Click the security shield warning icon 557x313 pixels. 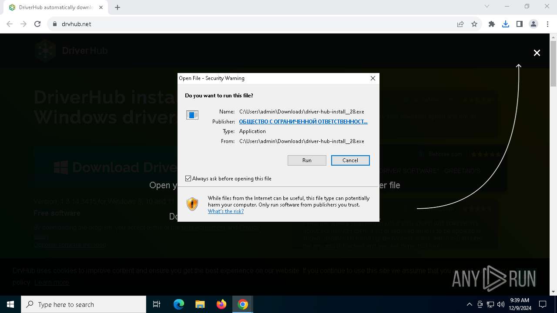pos(192,204)
